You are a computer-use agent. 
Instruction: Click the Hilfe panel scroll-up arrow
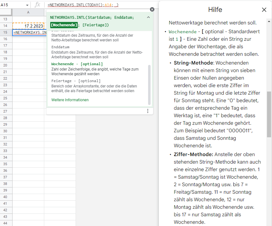(269, 22)
